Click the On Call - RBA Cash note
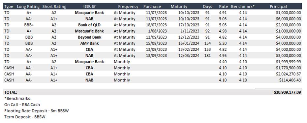The width and height of the screenshot is (307, 123). pyautogui.click(x=22, y=105)
